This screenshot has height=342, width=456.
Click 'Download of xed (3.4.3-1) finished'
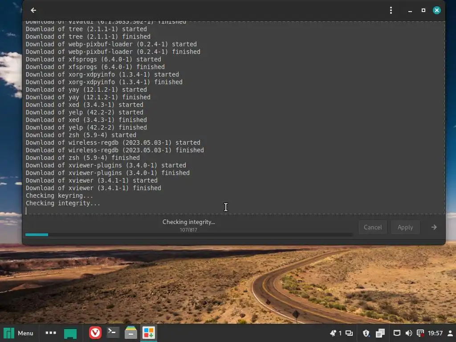86,120
